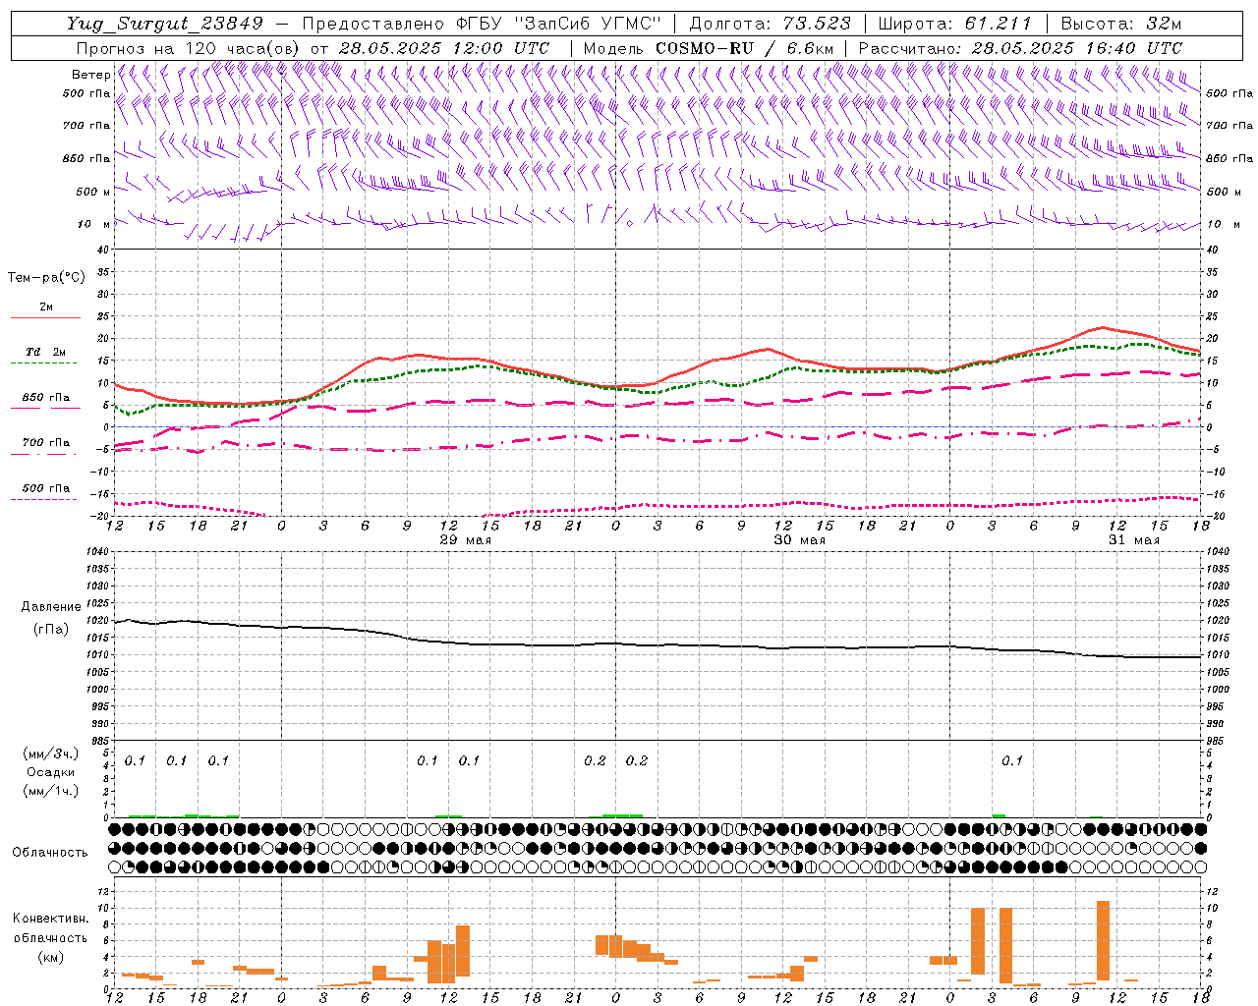
Task: Click the (км) unit under облачность
Action: (x=50, y=957)
